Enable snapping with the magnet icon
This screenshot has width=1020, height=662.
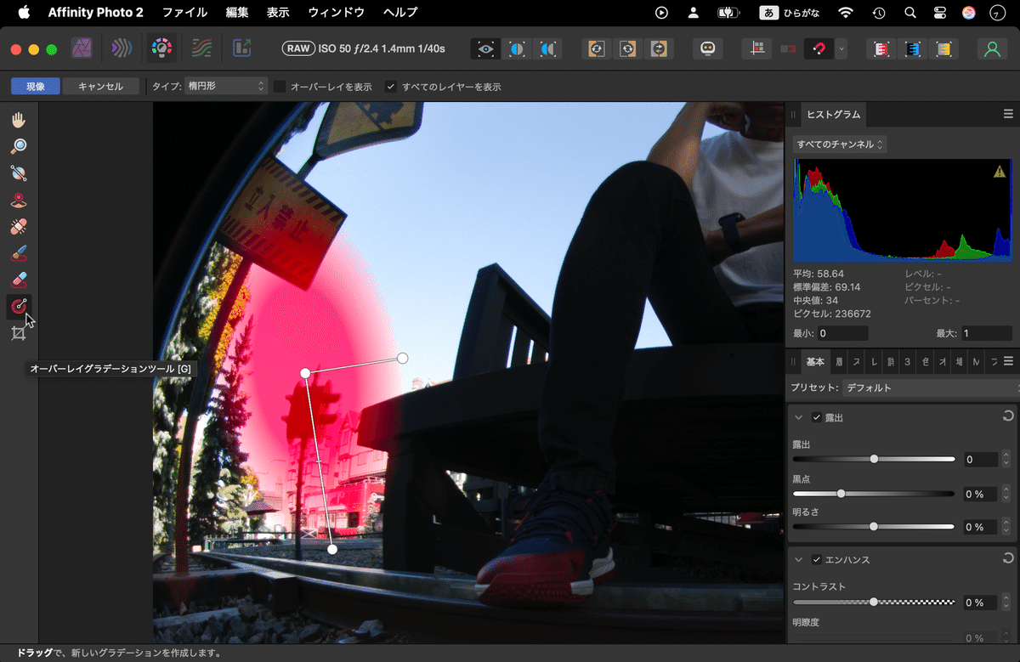[x=819, y=48]
